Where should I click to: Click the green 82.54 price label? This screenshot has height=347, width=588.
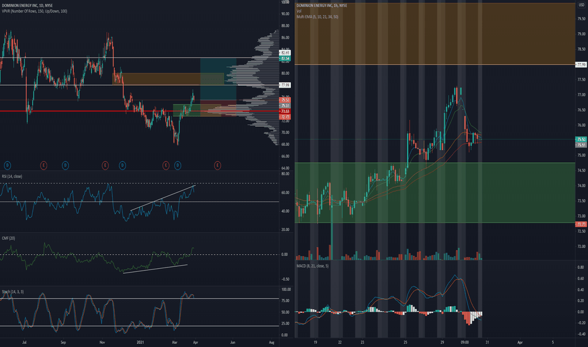coord(285,59)
